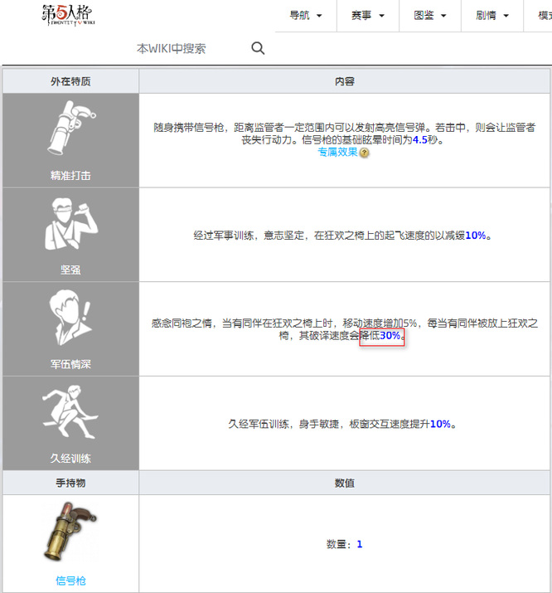
Task: Open the 信号枪 link
Action: (x=70, y=581)
